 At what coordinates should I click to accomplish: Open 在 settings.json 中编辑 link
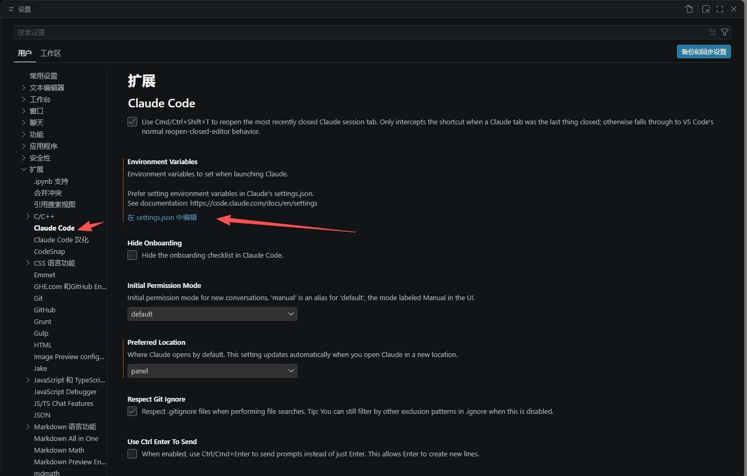pyautogui.click(x=162, y=217)
